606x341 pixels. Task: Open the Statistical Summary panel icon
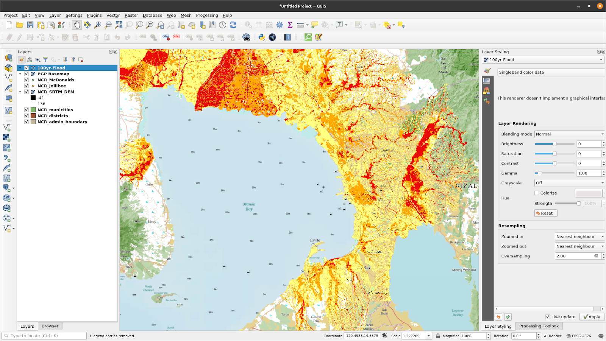pos(290,25)
